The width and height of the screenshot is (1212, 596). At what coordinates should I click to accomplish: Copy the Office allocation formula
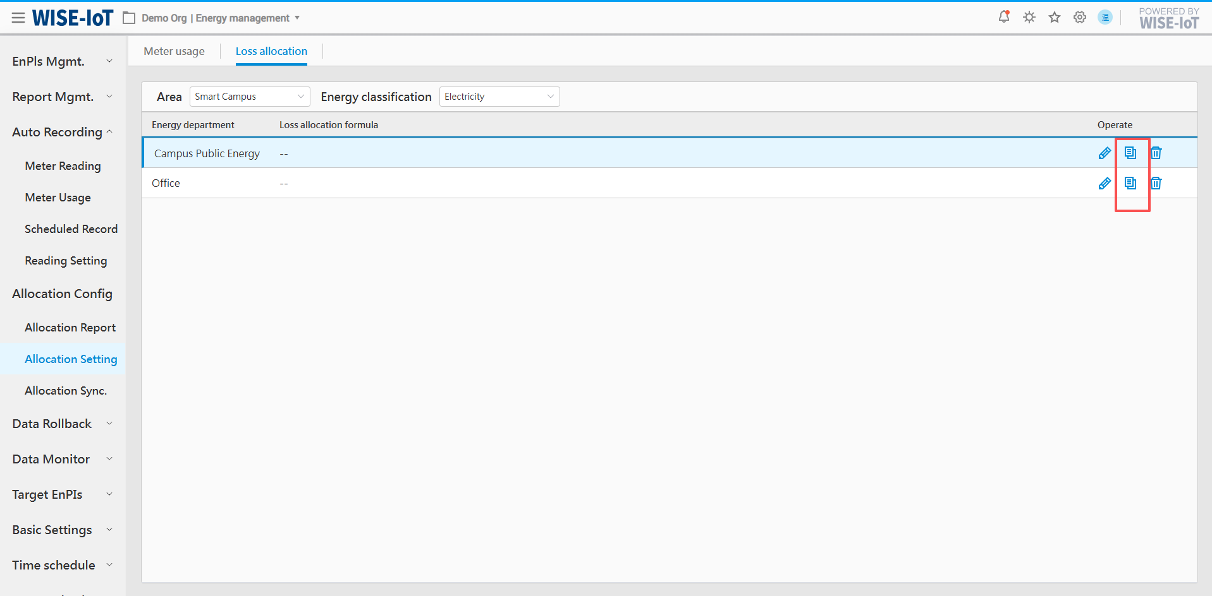click(x=1130, y=183)
